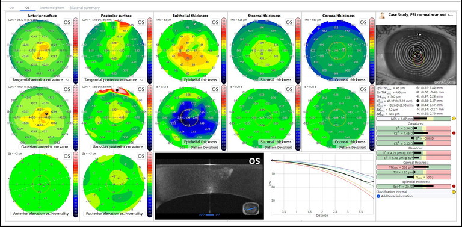Click the yellow warning icon next to NPS

pos(454,119)
